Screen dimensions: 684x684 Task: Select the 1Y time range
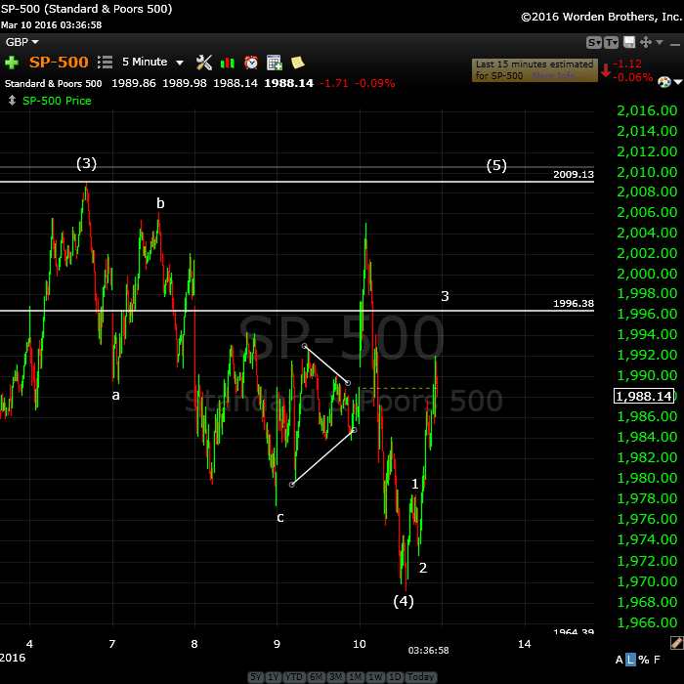point(273,677)
